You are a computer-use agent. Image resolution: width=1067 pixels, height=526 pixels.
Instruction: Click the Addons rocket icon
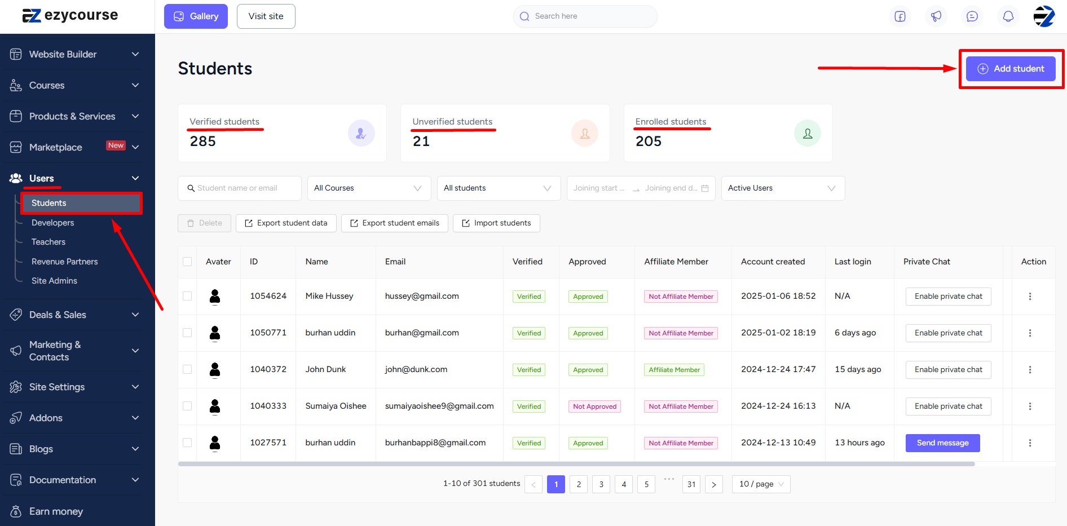[16, 418]
